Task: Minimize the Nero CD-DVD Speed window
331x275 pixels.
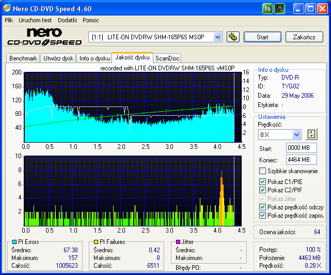Action: tap(298, 9)
